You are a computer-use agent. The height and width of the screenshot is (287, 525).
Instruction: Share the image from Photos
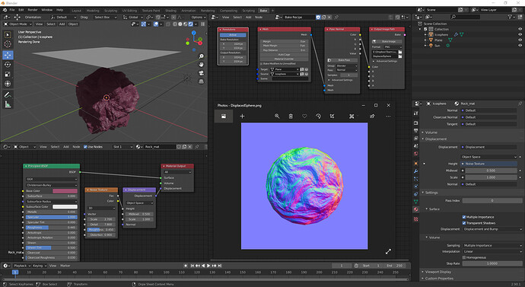click(x=372, y=116)
